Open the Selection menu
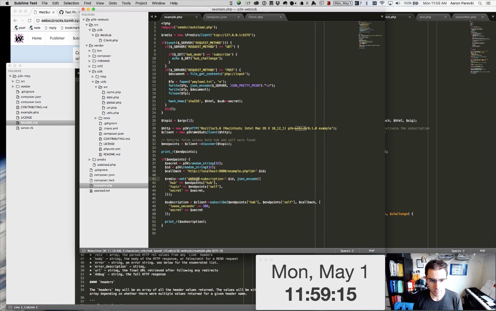The width and height of the screenshot is (496, 311). tap(71, 3)
